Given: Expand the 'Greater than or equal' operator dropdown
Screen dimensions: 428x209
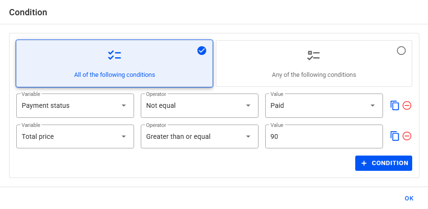Looking at the screenshot, I should pyautogui.click(x=248, y=136).
